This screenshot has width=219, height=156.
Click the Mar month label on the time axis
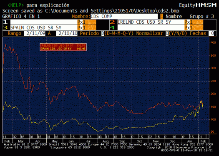coord(21,141)
